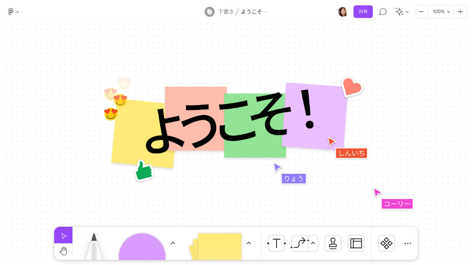472x265 pixels.
Task: Open the zoom level 100% dropdown
Action: (x=440, y=12)
